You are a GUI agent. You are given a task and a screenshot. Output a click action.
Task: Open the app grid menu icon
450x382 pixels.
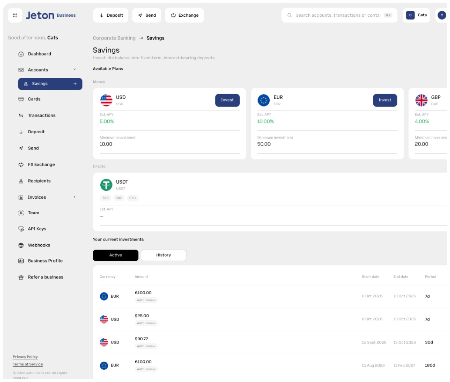[x=15, y=15]
